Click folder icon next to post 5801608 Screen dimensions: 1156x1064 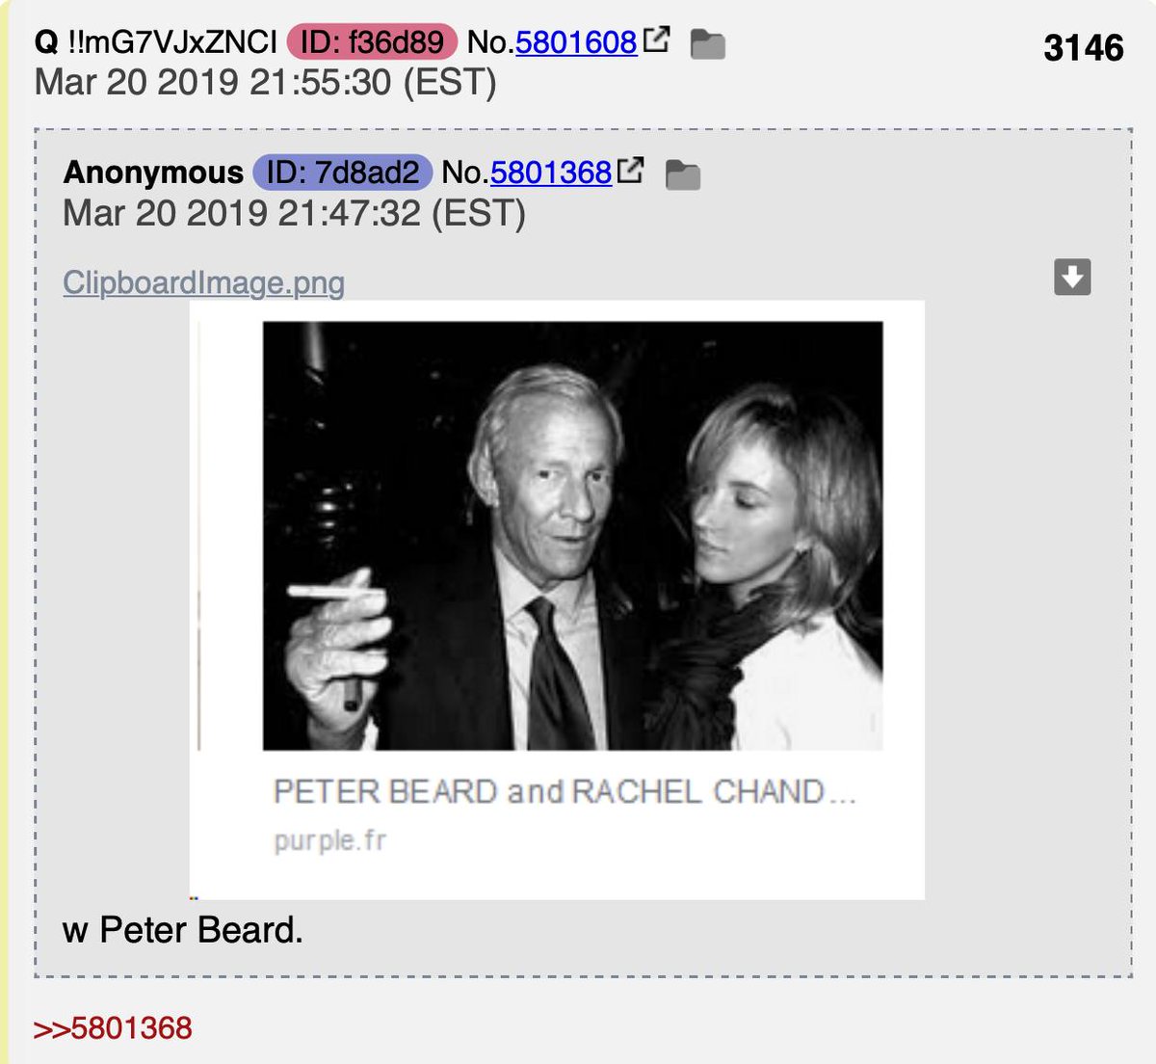click(x=708, y=44)
